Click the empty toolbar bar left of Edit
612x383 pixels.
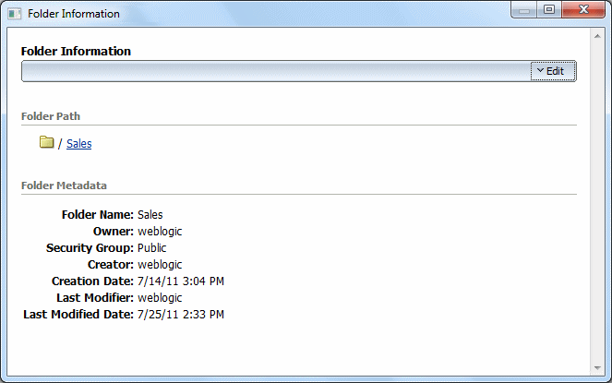[276, 71]
